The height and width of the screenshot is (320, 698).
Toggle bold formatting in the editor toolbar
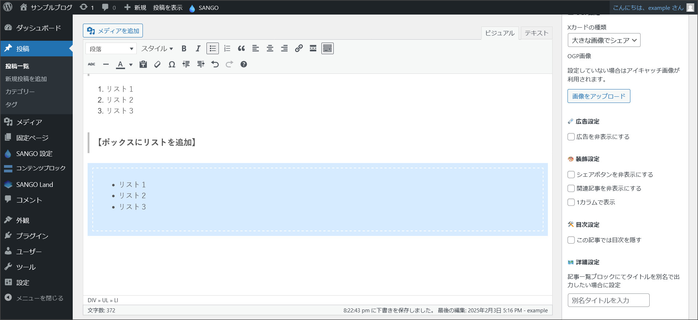[184, 48]
